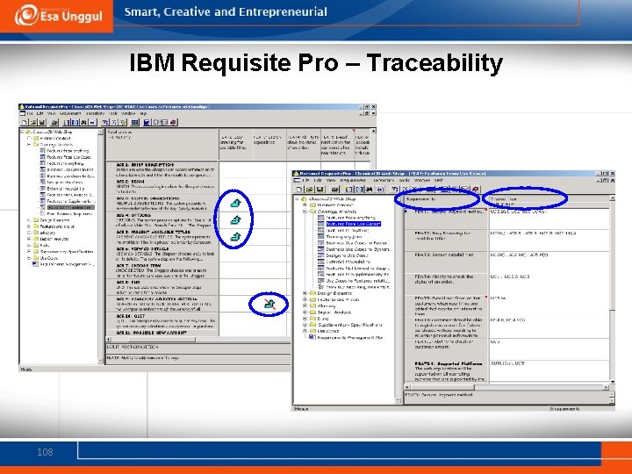Click front window grid scroll-right arrow
The image size is (632, 474).
tap(606, 387)
